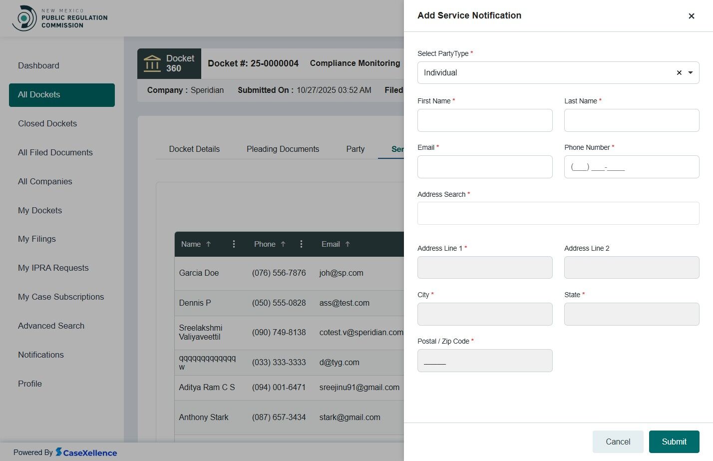Image resolution: width=713 pixels, height=461 pixels.
Task: Switch to the Docket Details tab
Action: point(194,149)
